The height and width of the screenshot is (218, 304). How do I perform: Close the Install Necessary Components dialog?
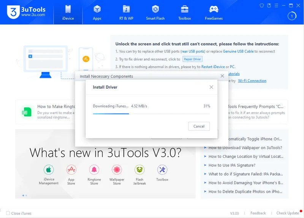pos(222,76)
